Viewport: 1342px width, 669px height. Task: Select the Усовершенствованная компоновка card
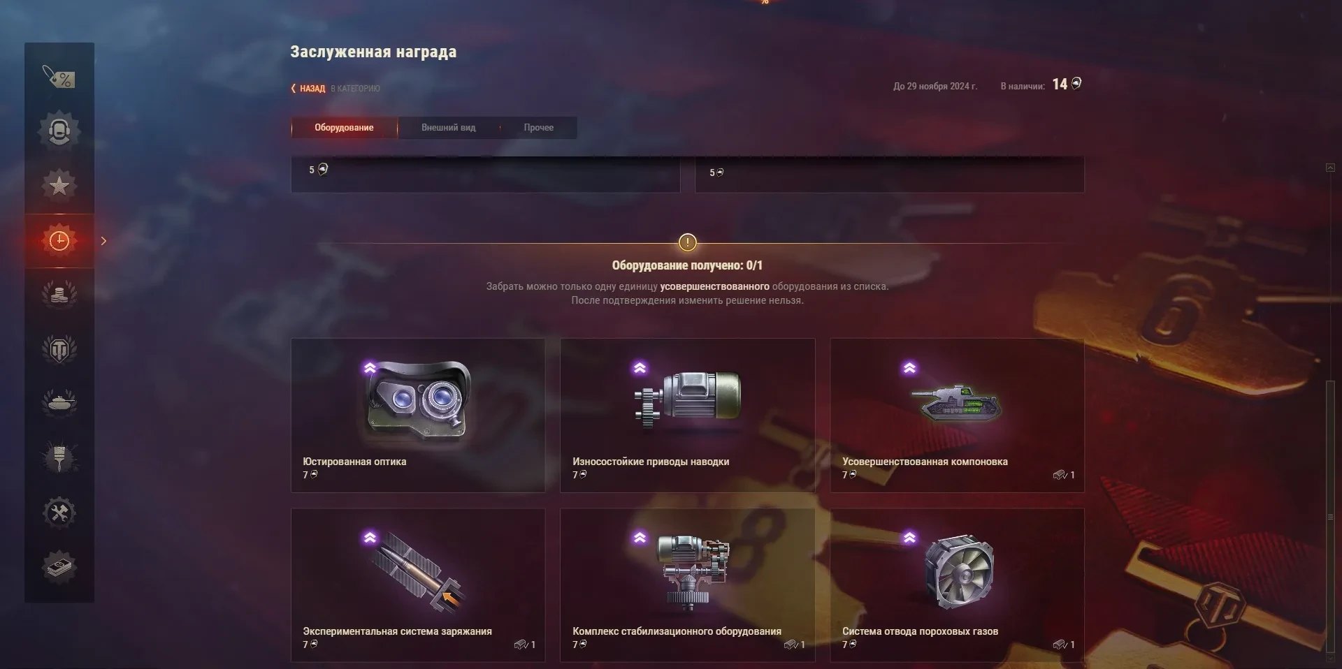click(x=958, y=416)
